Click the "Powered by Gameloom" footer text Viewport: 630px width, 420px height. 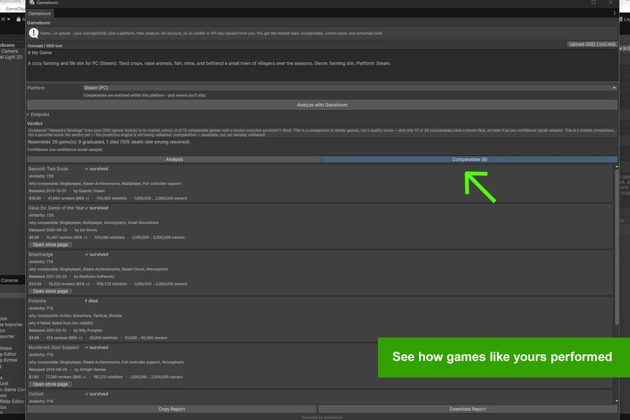click(x=322, y=417)
